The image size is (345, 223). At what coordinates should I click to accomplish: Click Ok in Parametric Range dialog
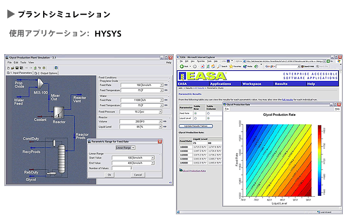[x=110, y=175]
